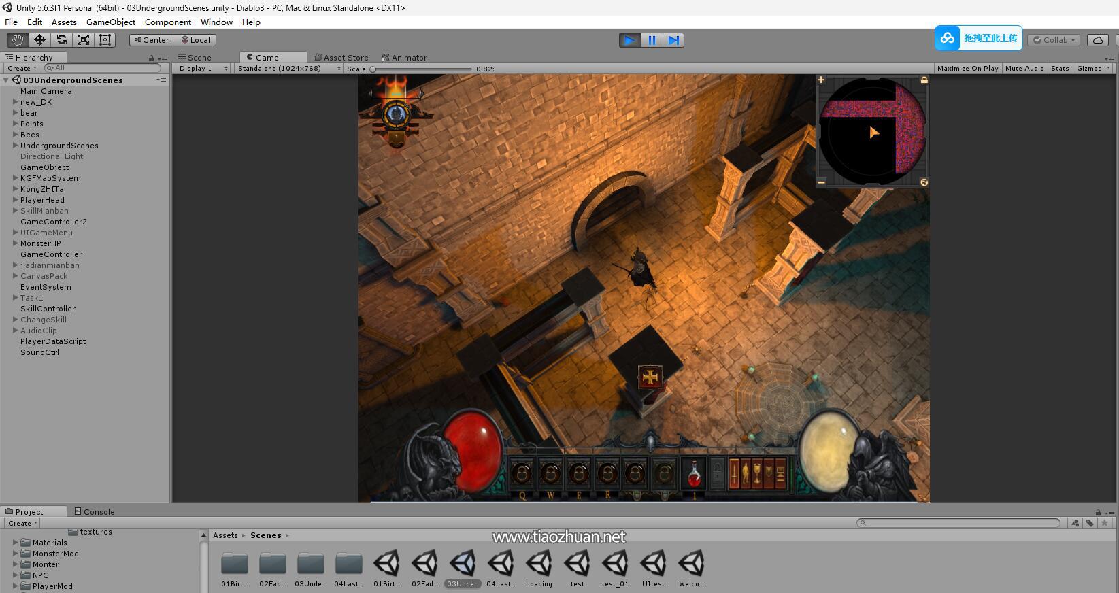Open the Collab dropdown
Viewport: 1119px width, 593px height.
(x=1054, y=40)
